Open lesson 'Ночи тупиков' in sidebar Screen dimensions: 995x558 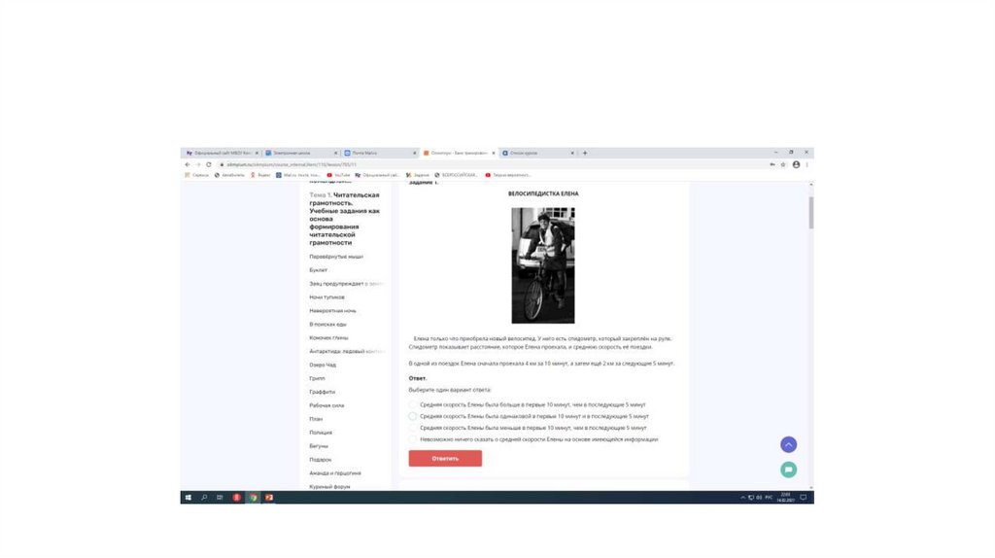tap(326, 297)
